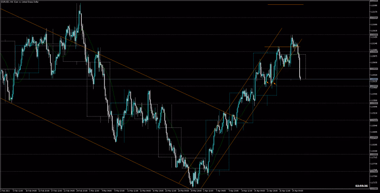Click the left orange arrow marker on the chart
Screen dimensions: 380x193
click(x=267, y=82)
